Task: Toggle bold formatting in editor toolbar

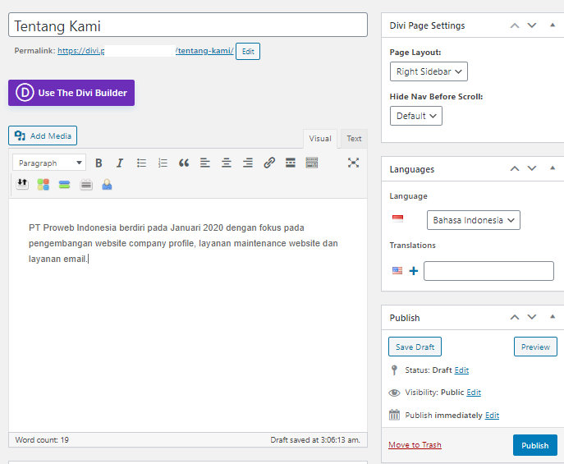Action: (99, 163)
